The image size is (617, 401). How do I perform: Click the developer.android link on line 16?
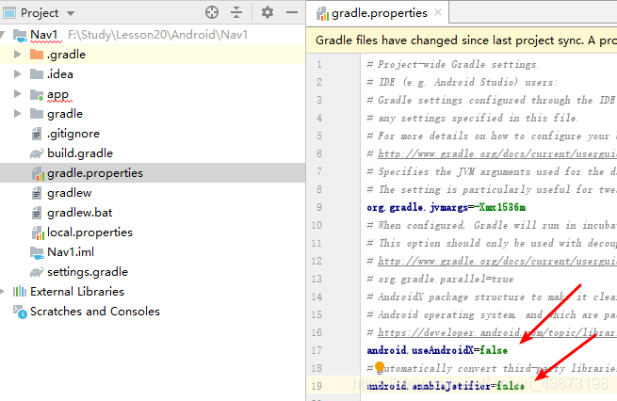[x=497, y=332]
